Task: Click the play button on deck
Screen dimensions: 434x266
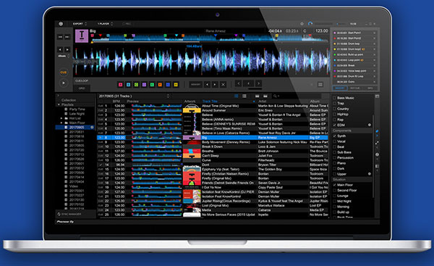Action: [64, 83]
